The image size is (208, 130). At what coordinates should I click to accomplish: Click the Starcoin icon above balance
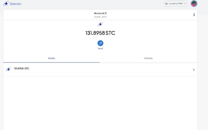pos(100,24)
